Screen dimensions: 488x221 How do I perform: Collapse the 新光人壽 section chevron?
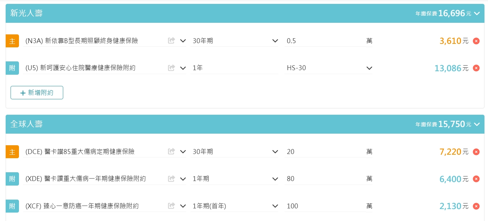477,14
